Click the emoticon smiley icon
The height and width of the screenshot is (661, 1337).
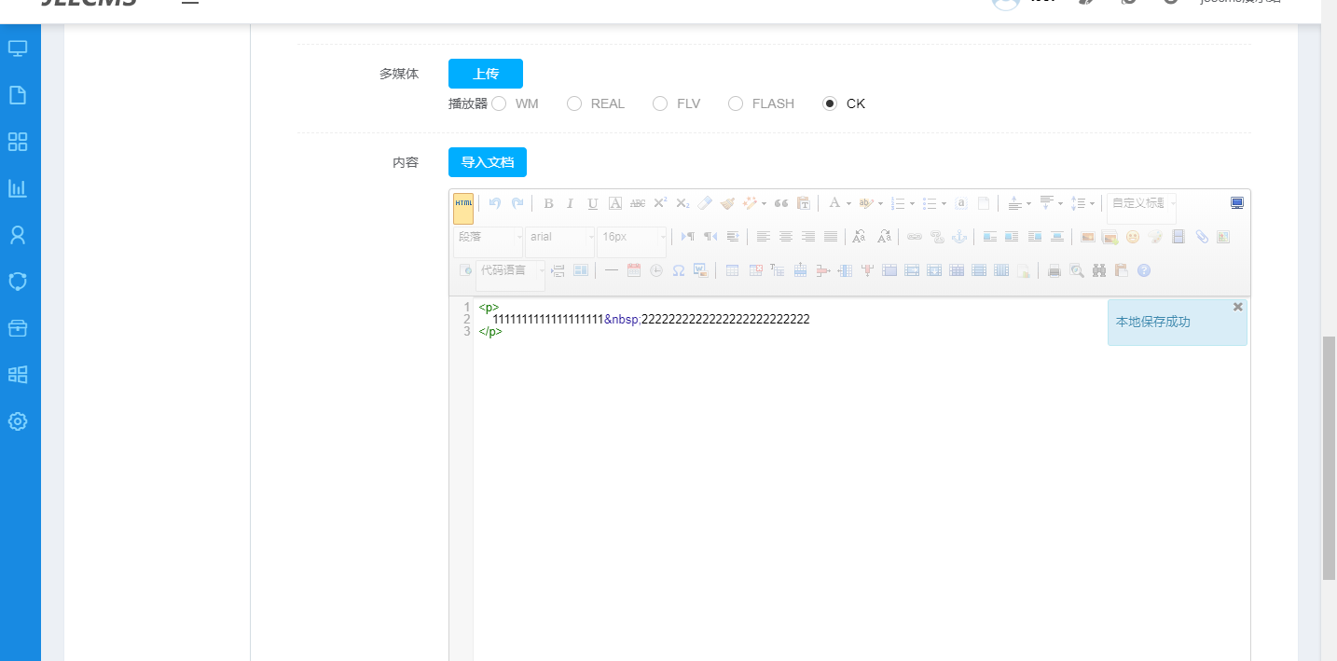click(1133, 237)
